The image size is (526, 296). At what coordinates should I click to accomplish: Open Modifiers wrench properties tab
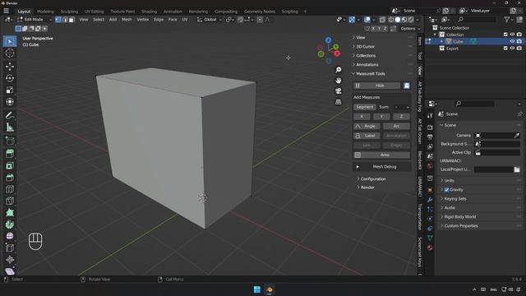tap(430, 200)
